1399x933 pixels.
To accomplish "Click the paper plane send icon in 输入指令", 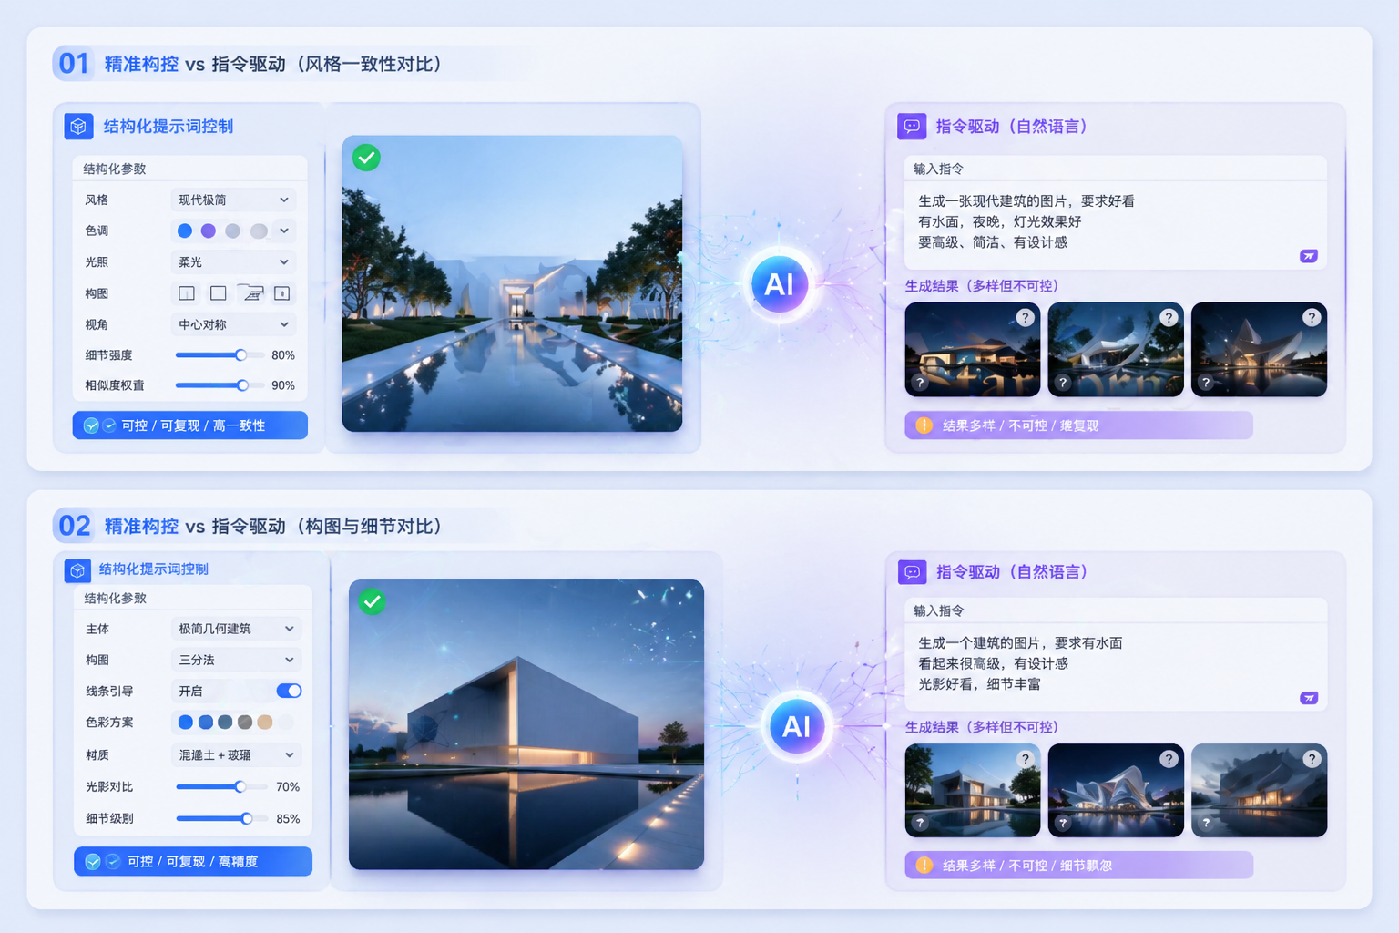I will [1309, 256].
